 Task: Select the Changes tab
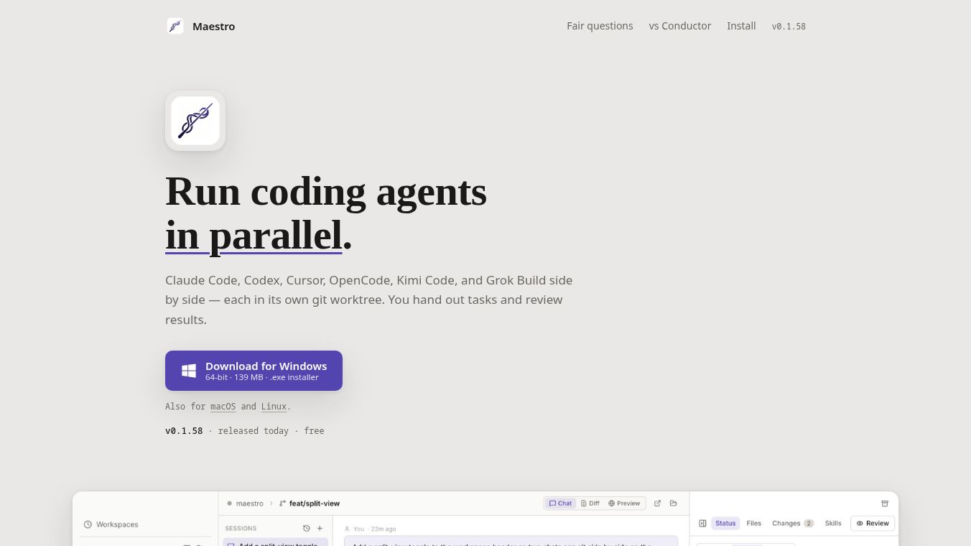[x=793, y=524]
